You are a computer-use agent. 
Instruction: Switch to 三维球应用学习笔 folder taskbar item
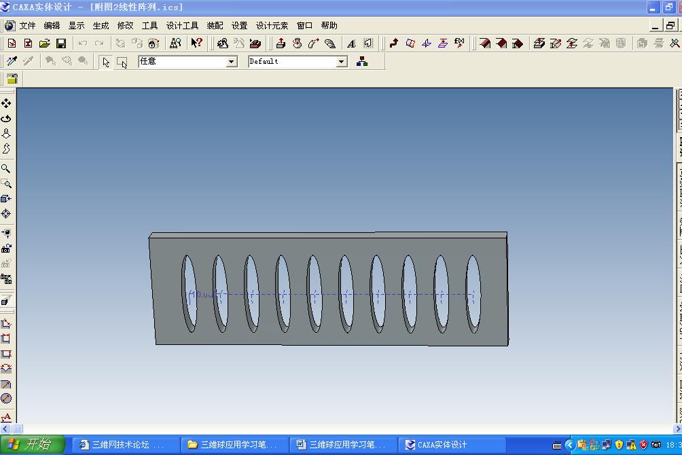(x=234, y=445)
